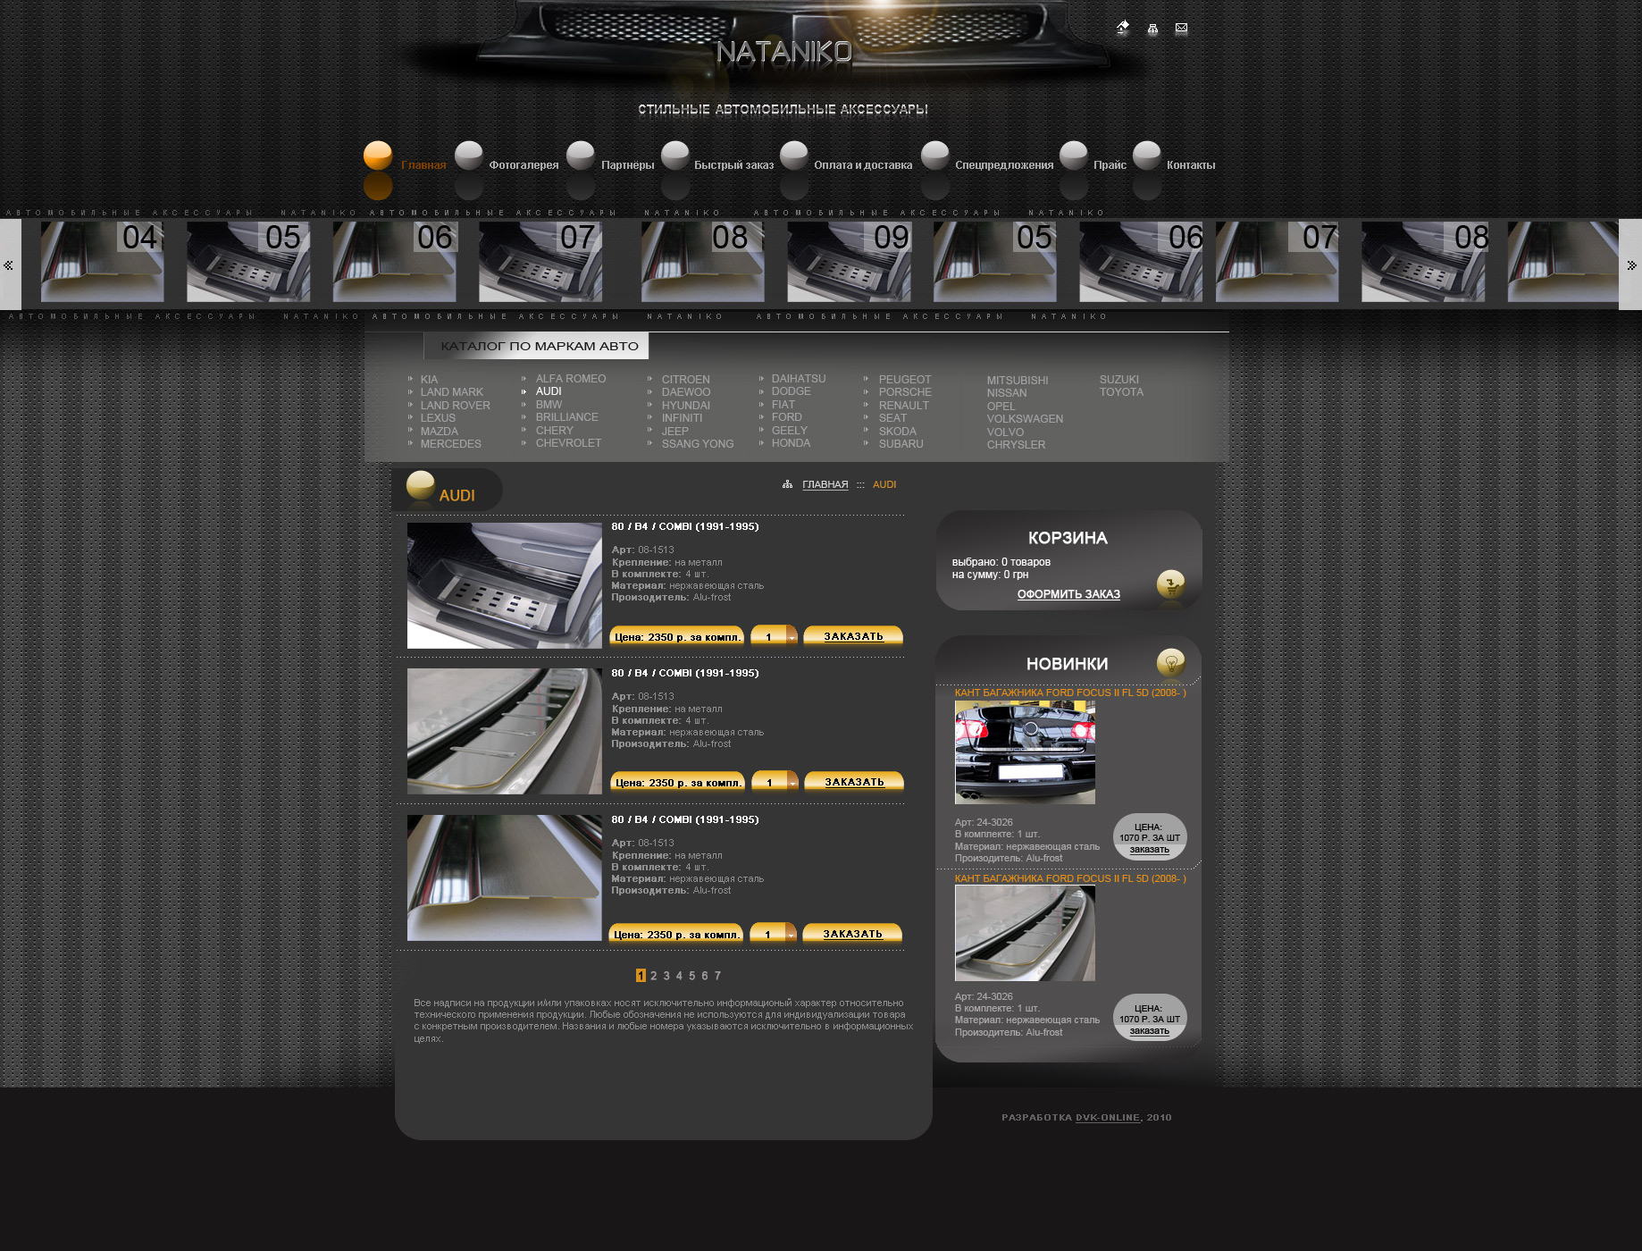Click the envelope mail icon in header
1642x1251 pixels.
(x=1181, y=29)
